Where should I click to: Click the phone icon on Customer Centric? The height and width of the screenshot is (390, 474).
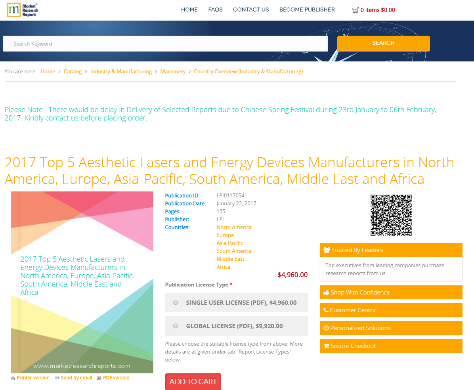pos(326,310)
